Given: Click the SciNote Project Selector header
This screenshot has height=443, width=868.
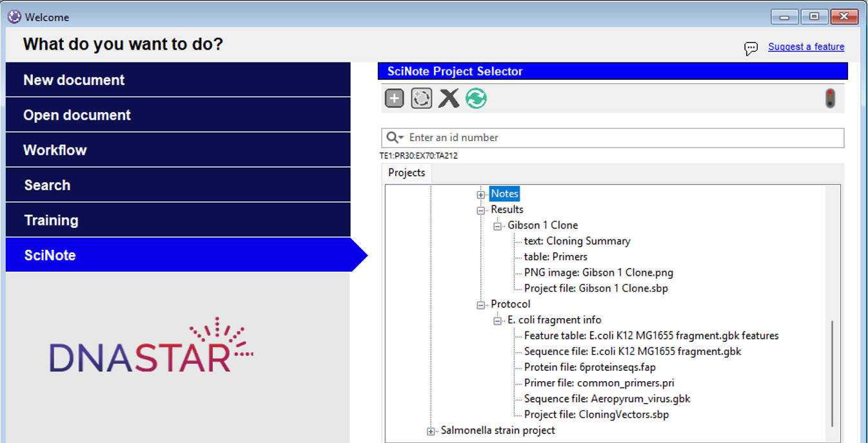Looking at the screenshot, I should click(613, 71).
